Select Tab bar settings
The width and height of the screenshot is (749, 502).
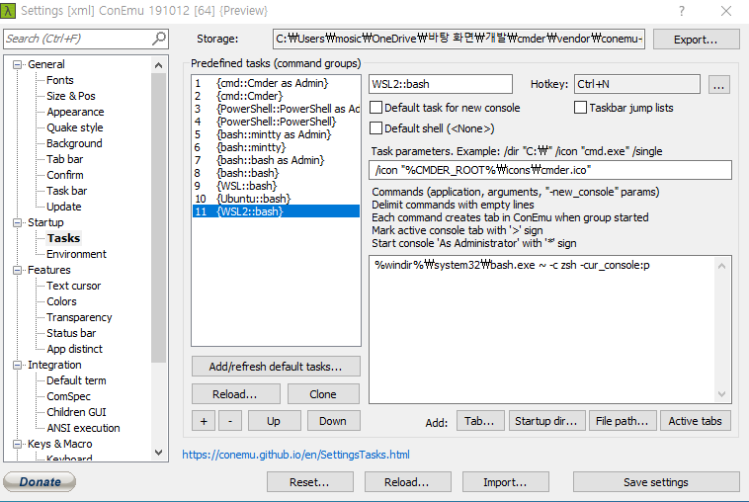coord(64,159)
